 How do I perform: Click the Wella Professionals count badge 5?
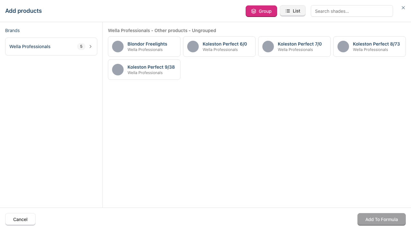point(81,47)
